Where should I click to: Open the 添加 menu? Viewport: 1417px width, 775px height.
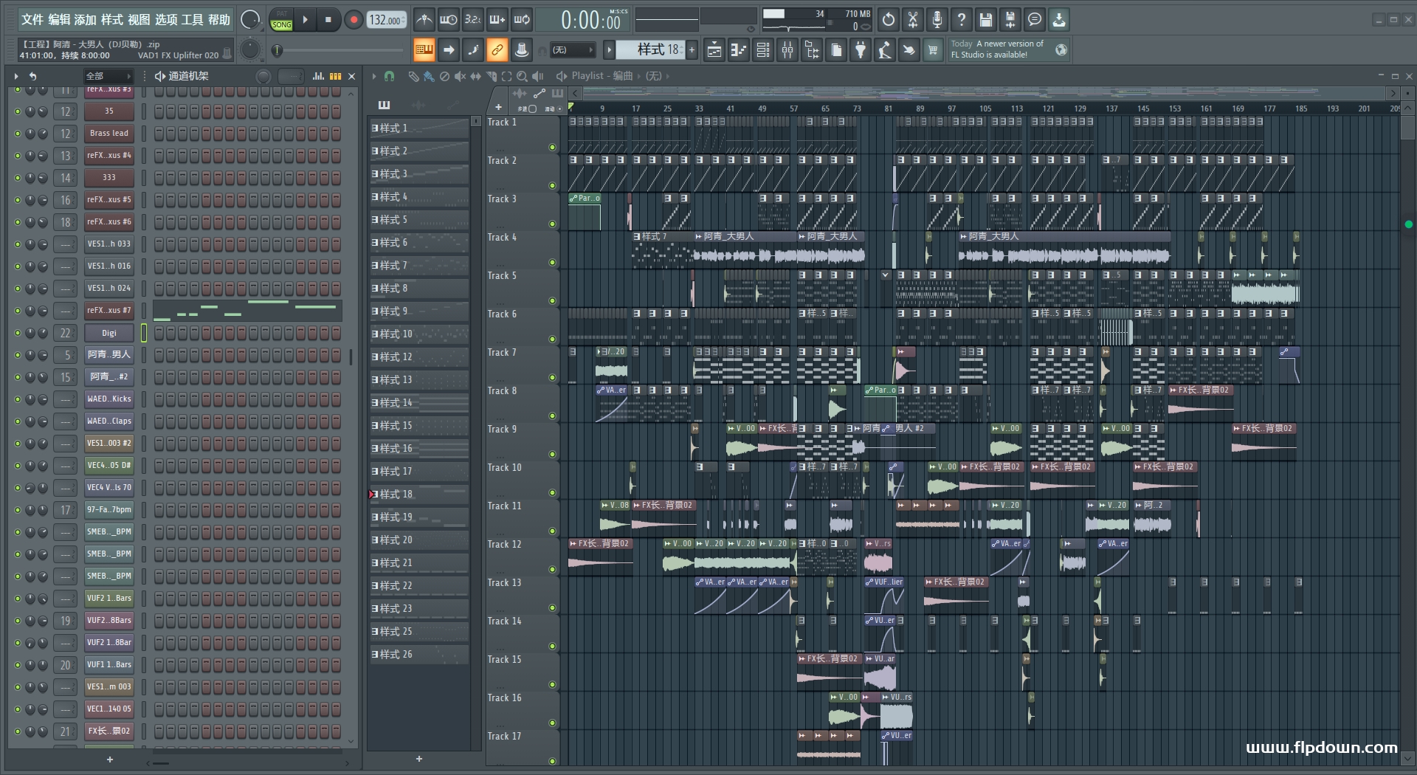click(x=86, y=20)
